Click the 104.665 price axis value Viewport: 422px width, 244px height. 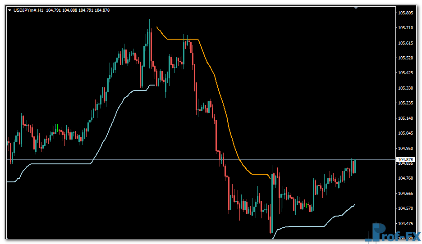[406, 194]
